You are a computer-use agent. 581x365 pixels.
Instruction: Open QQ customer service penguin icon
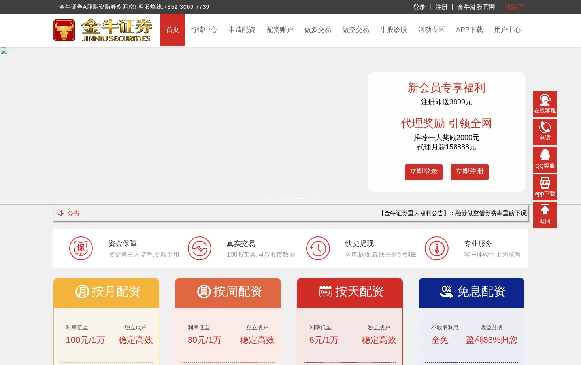click(x=545, y=155)
